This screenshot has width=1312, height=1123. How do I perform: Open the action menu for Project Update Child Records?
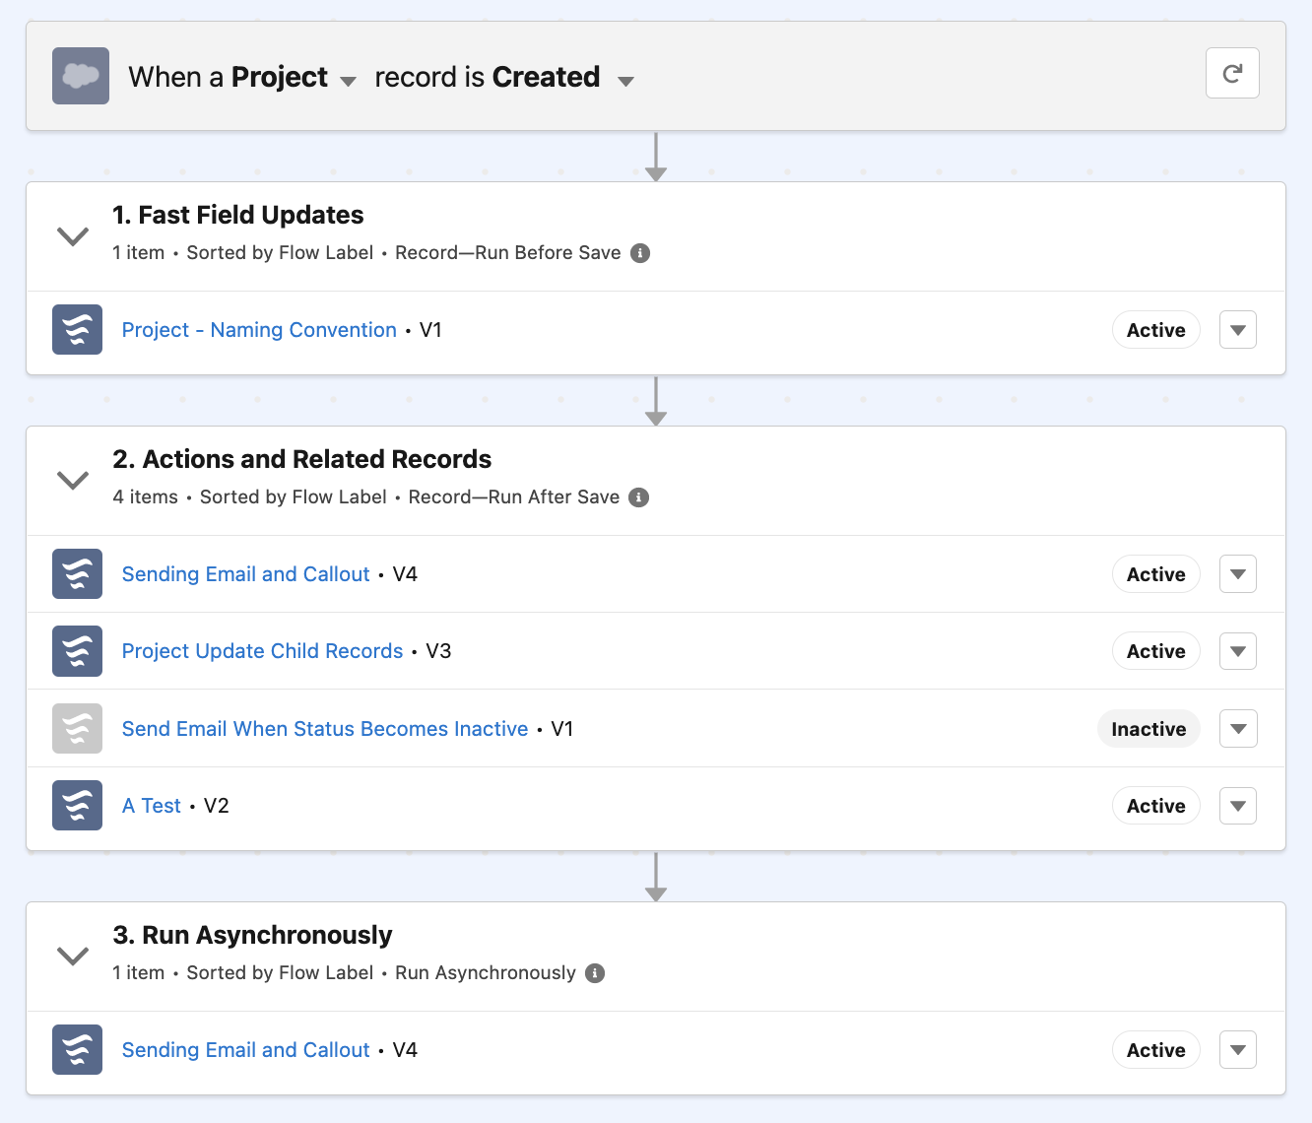click(1238, 651)
